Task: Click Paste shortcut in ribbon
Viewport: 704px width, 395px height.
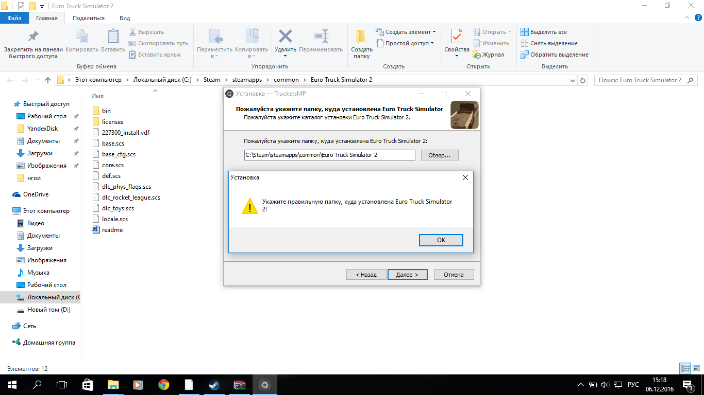Action: [x=155, y=55]
